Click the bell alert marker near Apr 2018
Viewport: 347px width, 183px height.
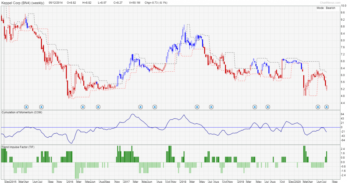tap(197, 107)
